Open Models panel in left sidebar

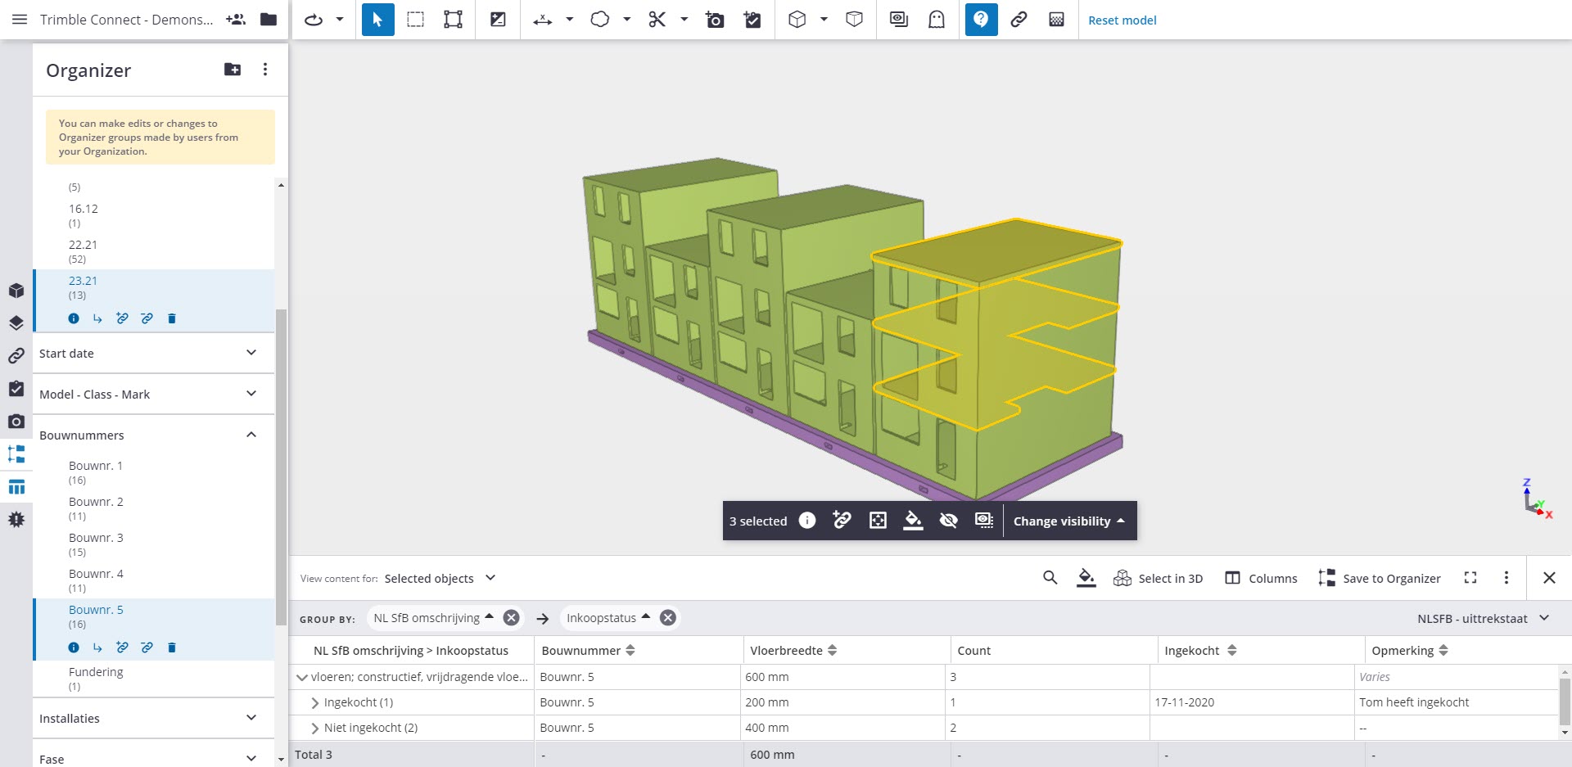point(16,291)
